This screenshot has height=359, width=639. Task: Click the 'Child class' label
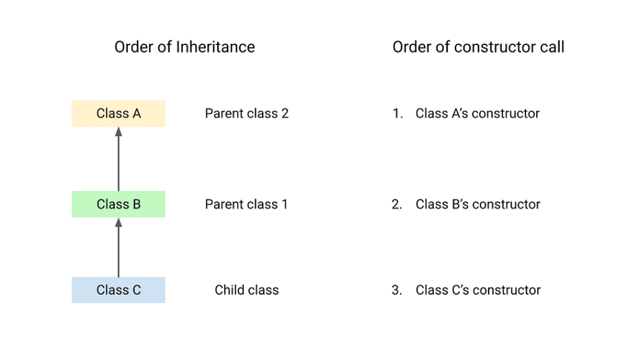coord(246,290)
